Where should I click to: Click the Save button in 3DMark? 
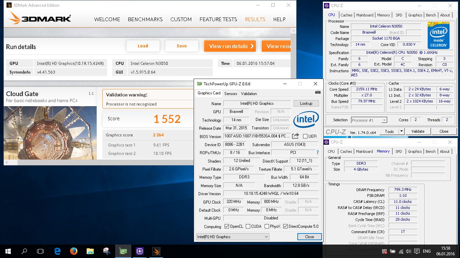coord(182,46)
